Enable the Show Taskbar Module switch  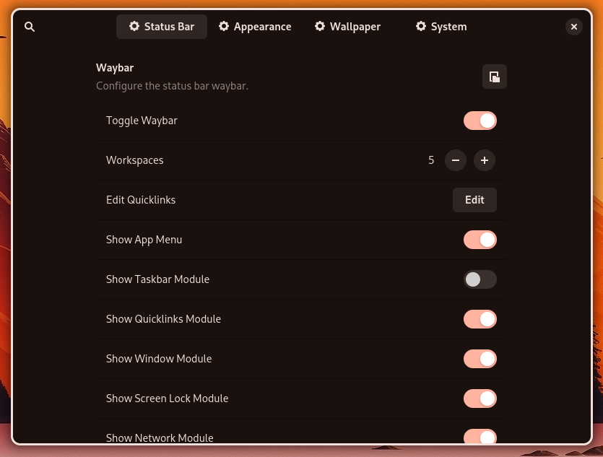click(x=480, y=279)
